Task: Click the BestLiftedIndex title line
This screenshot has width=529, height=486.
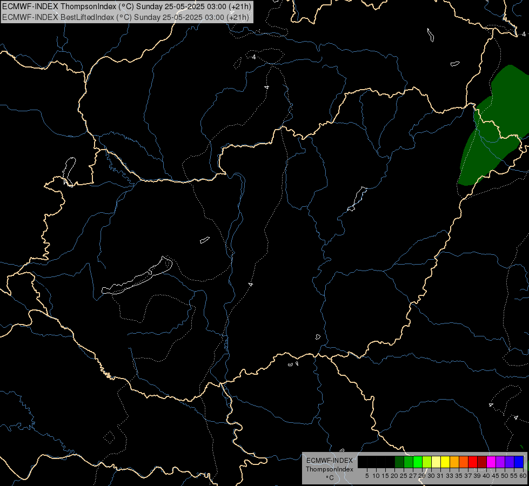Action: [125, 17]
